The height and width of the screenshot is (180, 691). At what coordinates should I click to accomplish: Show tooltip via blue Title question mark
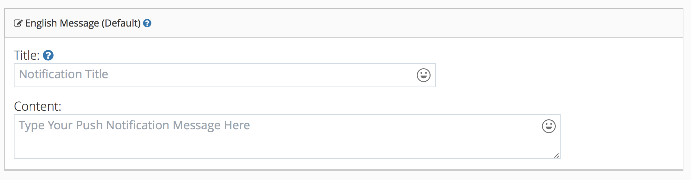(x=48, y=55)
